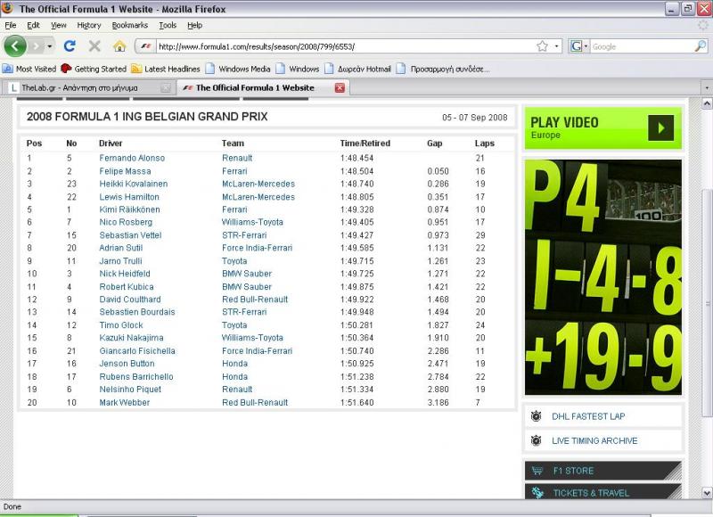713x517 pixels.
Task: Reload the page with the refresh icon
Action: click(70, 46)
